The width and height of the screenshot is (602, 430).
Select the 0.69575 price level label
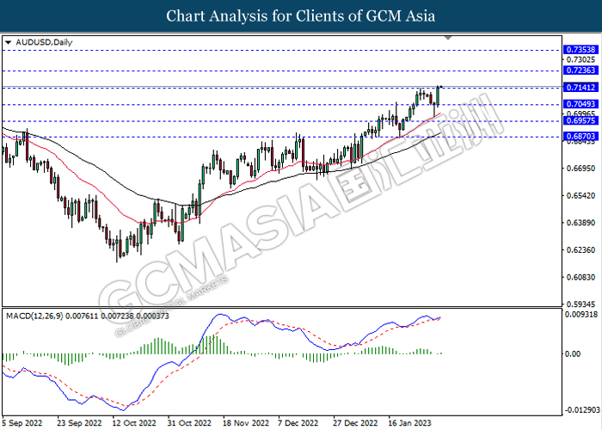[x=580, y=120]
